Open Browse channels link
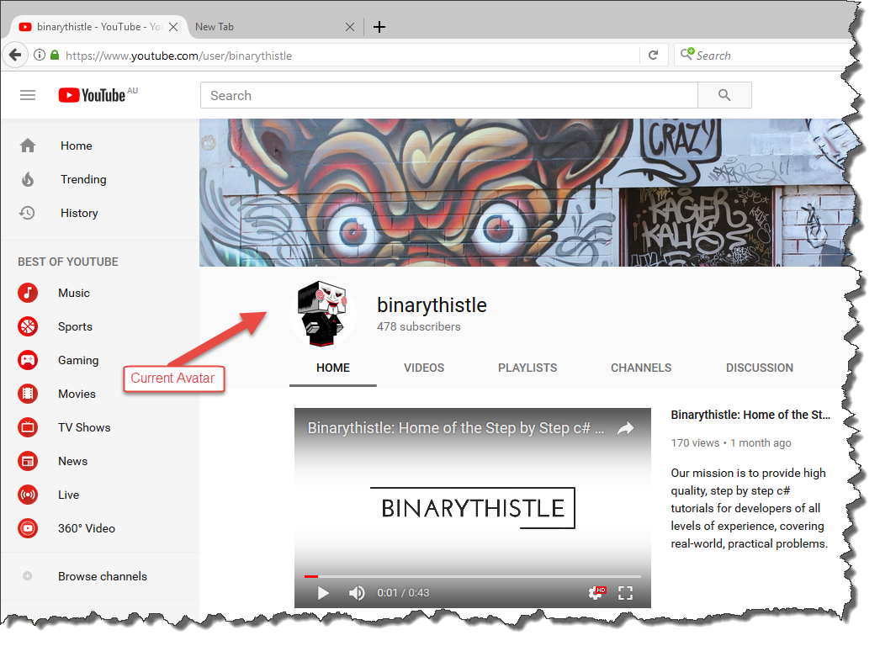 point(102,576)
